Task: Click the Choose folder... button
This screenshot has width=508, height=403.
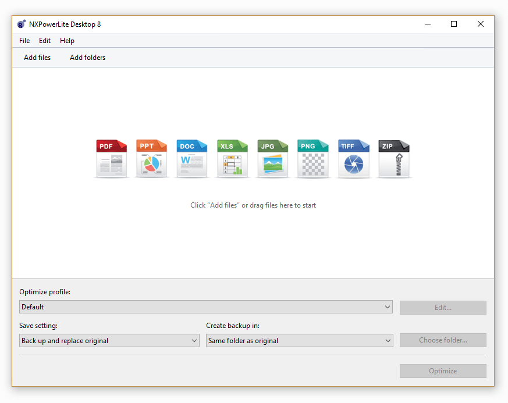Action: pyautogui.click(x=443, y=340)
